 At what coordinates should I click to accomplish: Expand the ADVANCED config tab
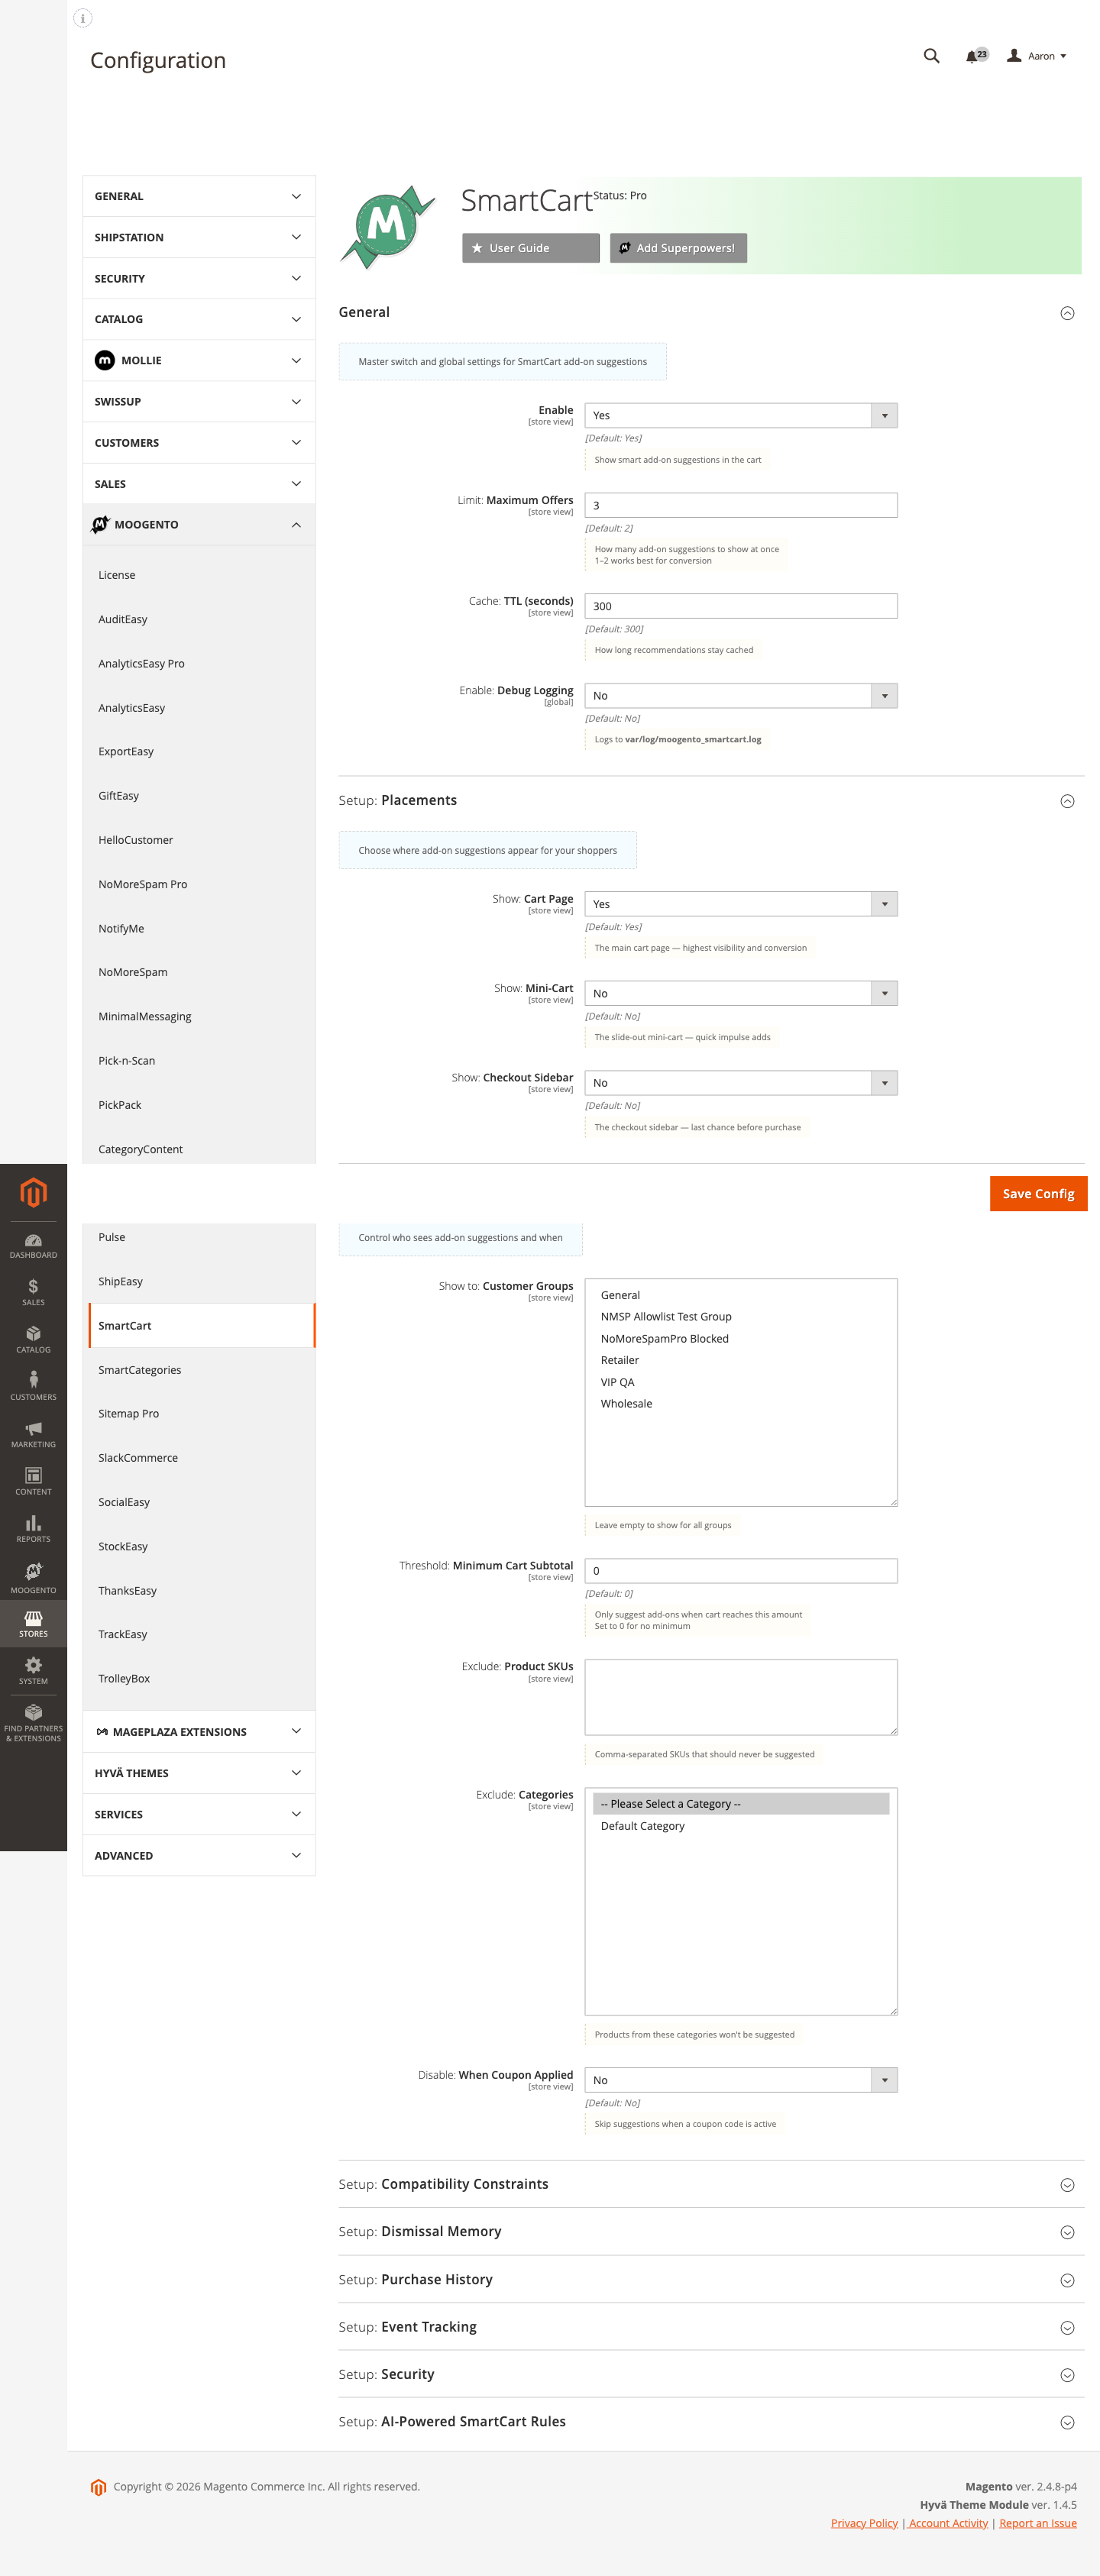(x=199, y=1855)
